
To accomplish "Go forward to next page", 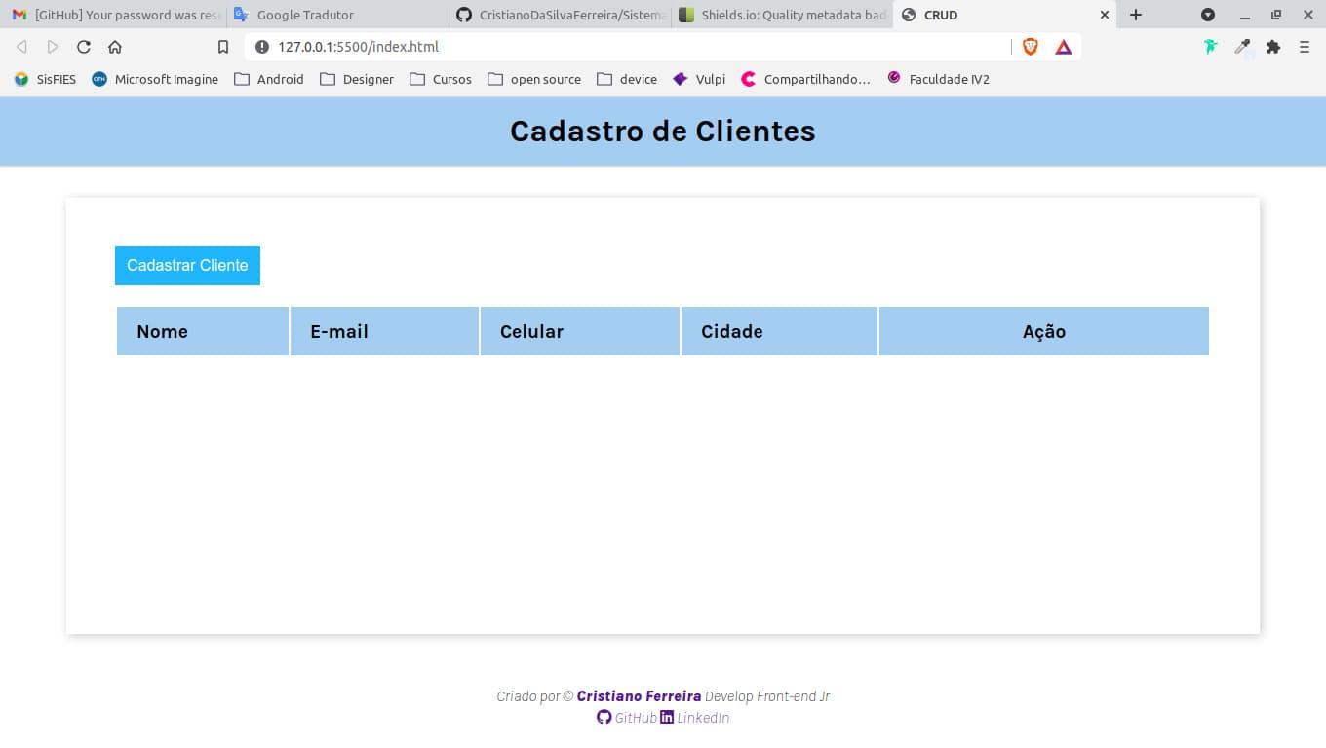I will click(x=53, y=47).
